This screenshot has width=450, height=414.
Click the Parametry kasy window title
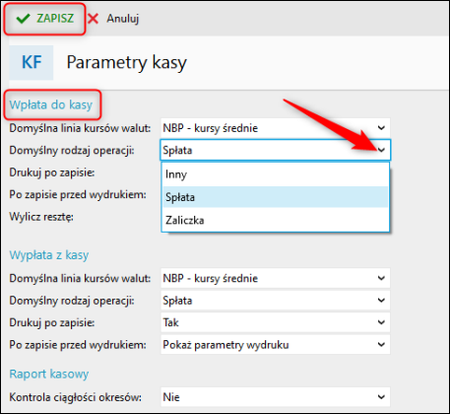(x=127, y=62)
